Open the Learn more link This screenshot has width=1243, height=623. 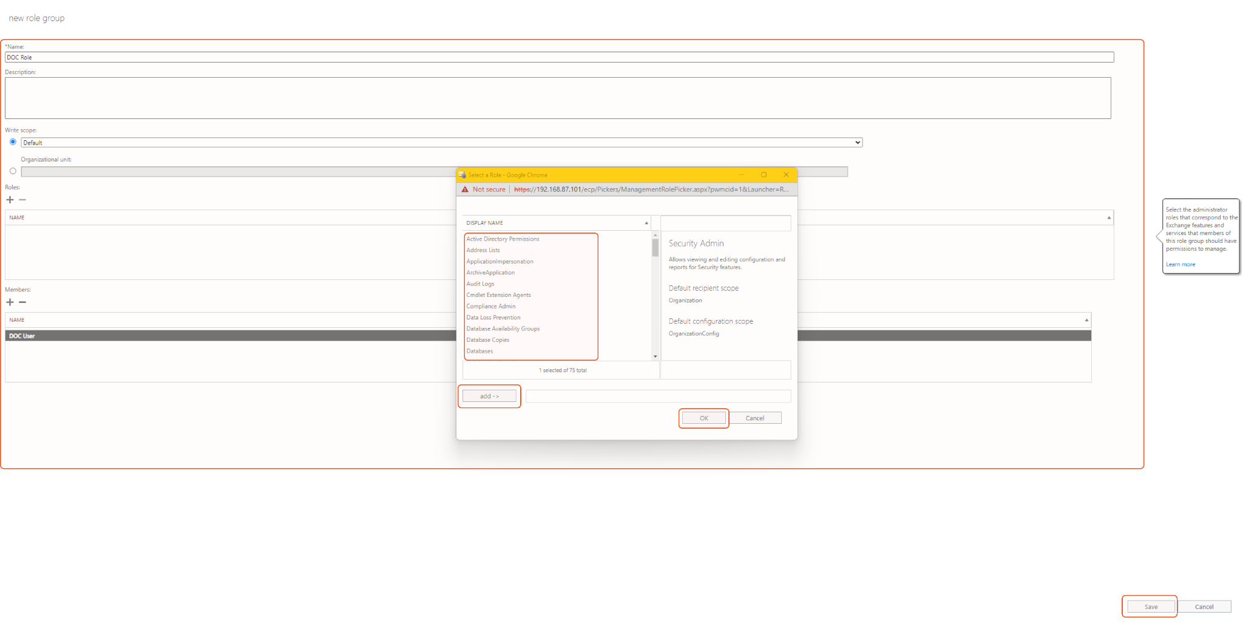[1180, 265]
